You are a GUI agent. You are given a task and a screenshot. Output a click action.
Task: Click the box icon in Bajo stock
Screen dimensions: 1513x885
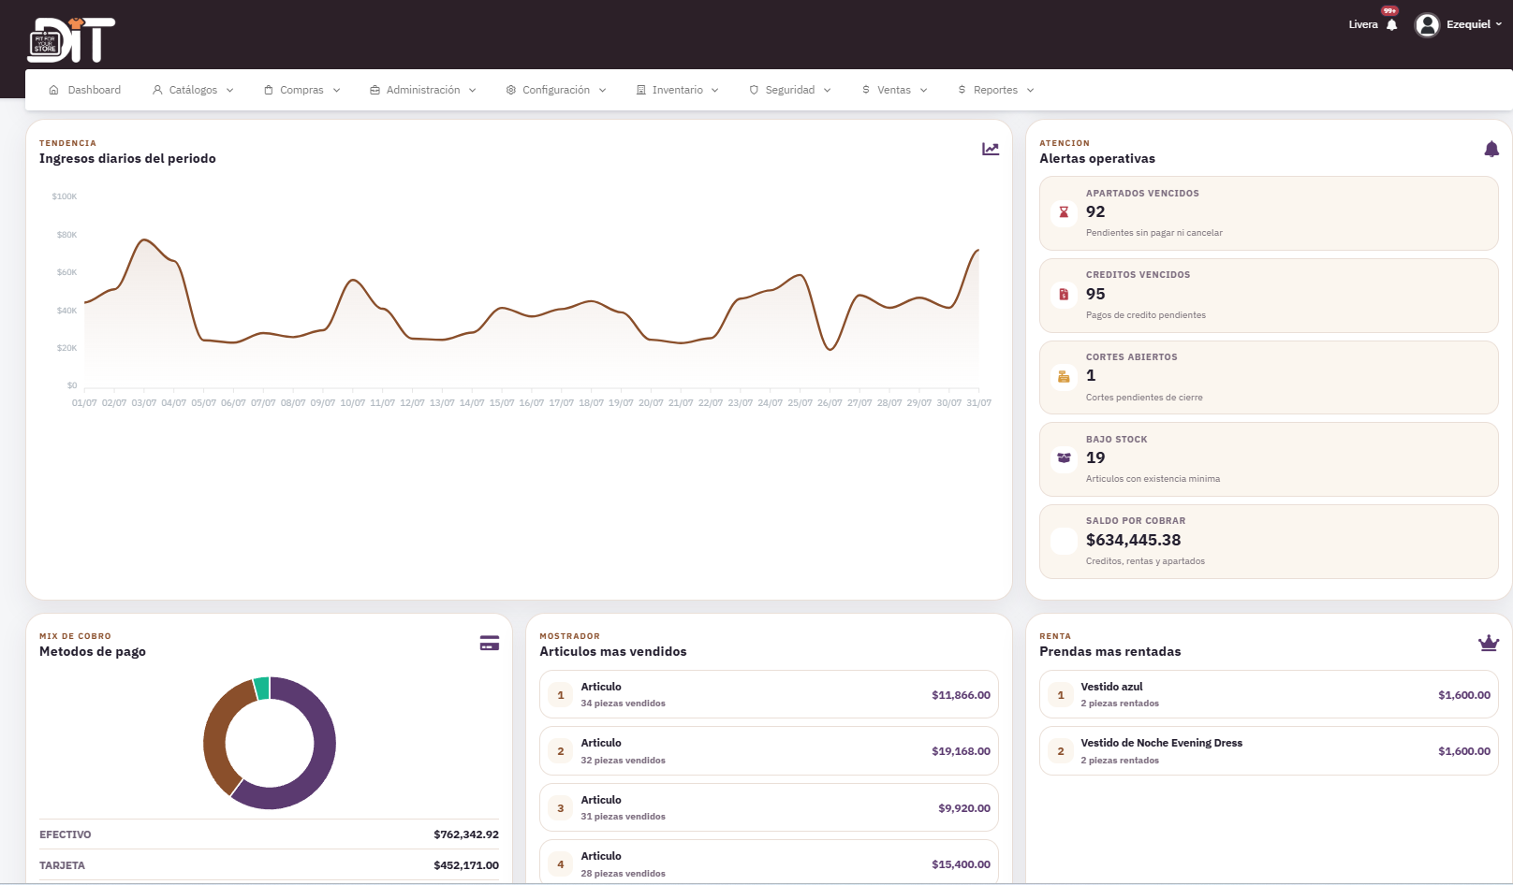[1064, 458]
